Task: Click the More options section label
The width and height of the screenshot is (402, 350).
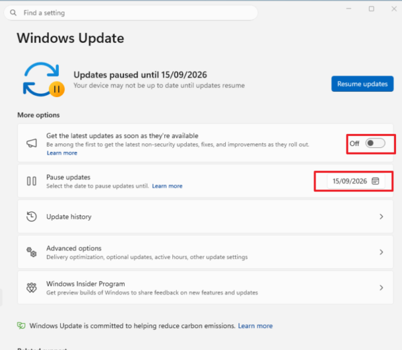Action: coord(38,115)
